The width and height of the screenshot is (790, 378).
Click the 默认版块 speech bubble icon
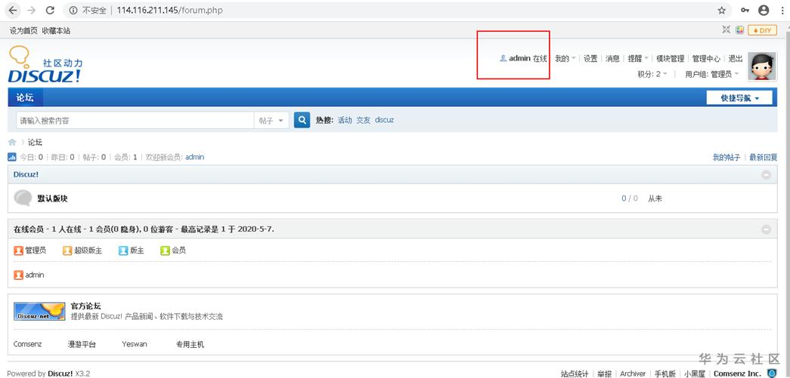pos(23,198)
